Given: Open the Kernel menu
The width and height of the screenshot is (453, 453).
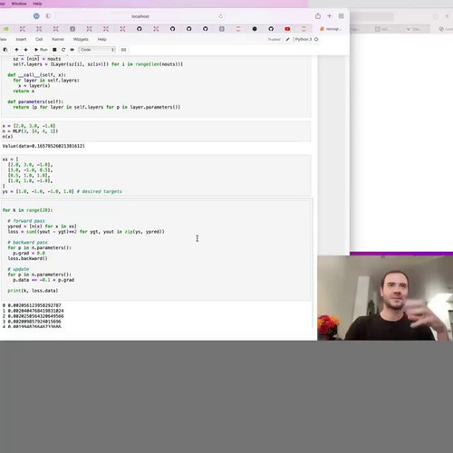Looking at the screenshot, I should [58, 39].
